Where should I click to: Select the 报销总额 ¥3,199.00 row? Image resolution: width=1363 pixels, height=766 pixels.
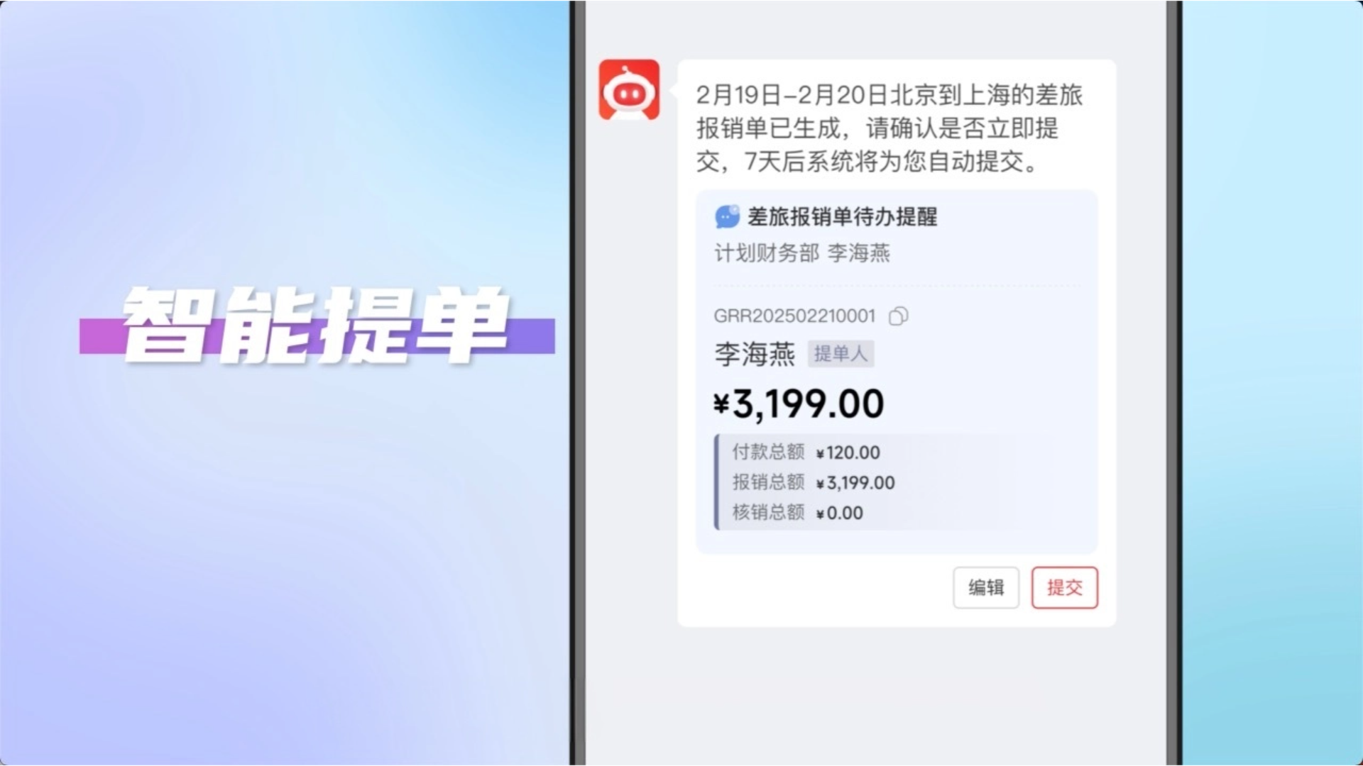coord(814,482)
